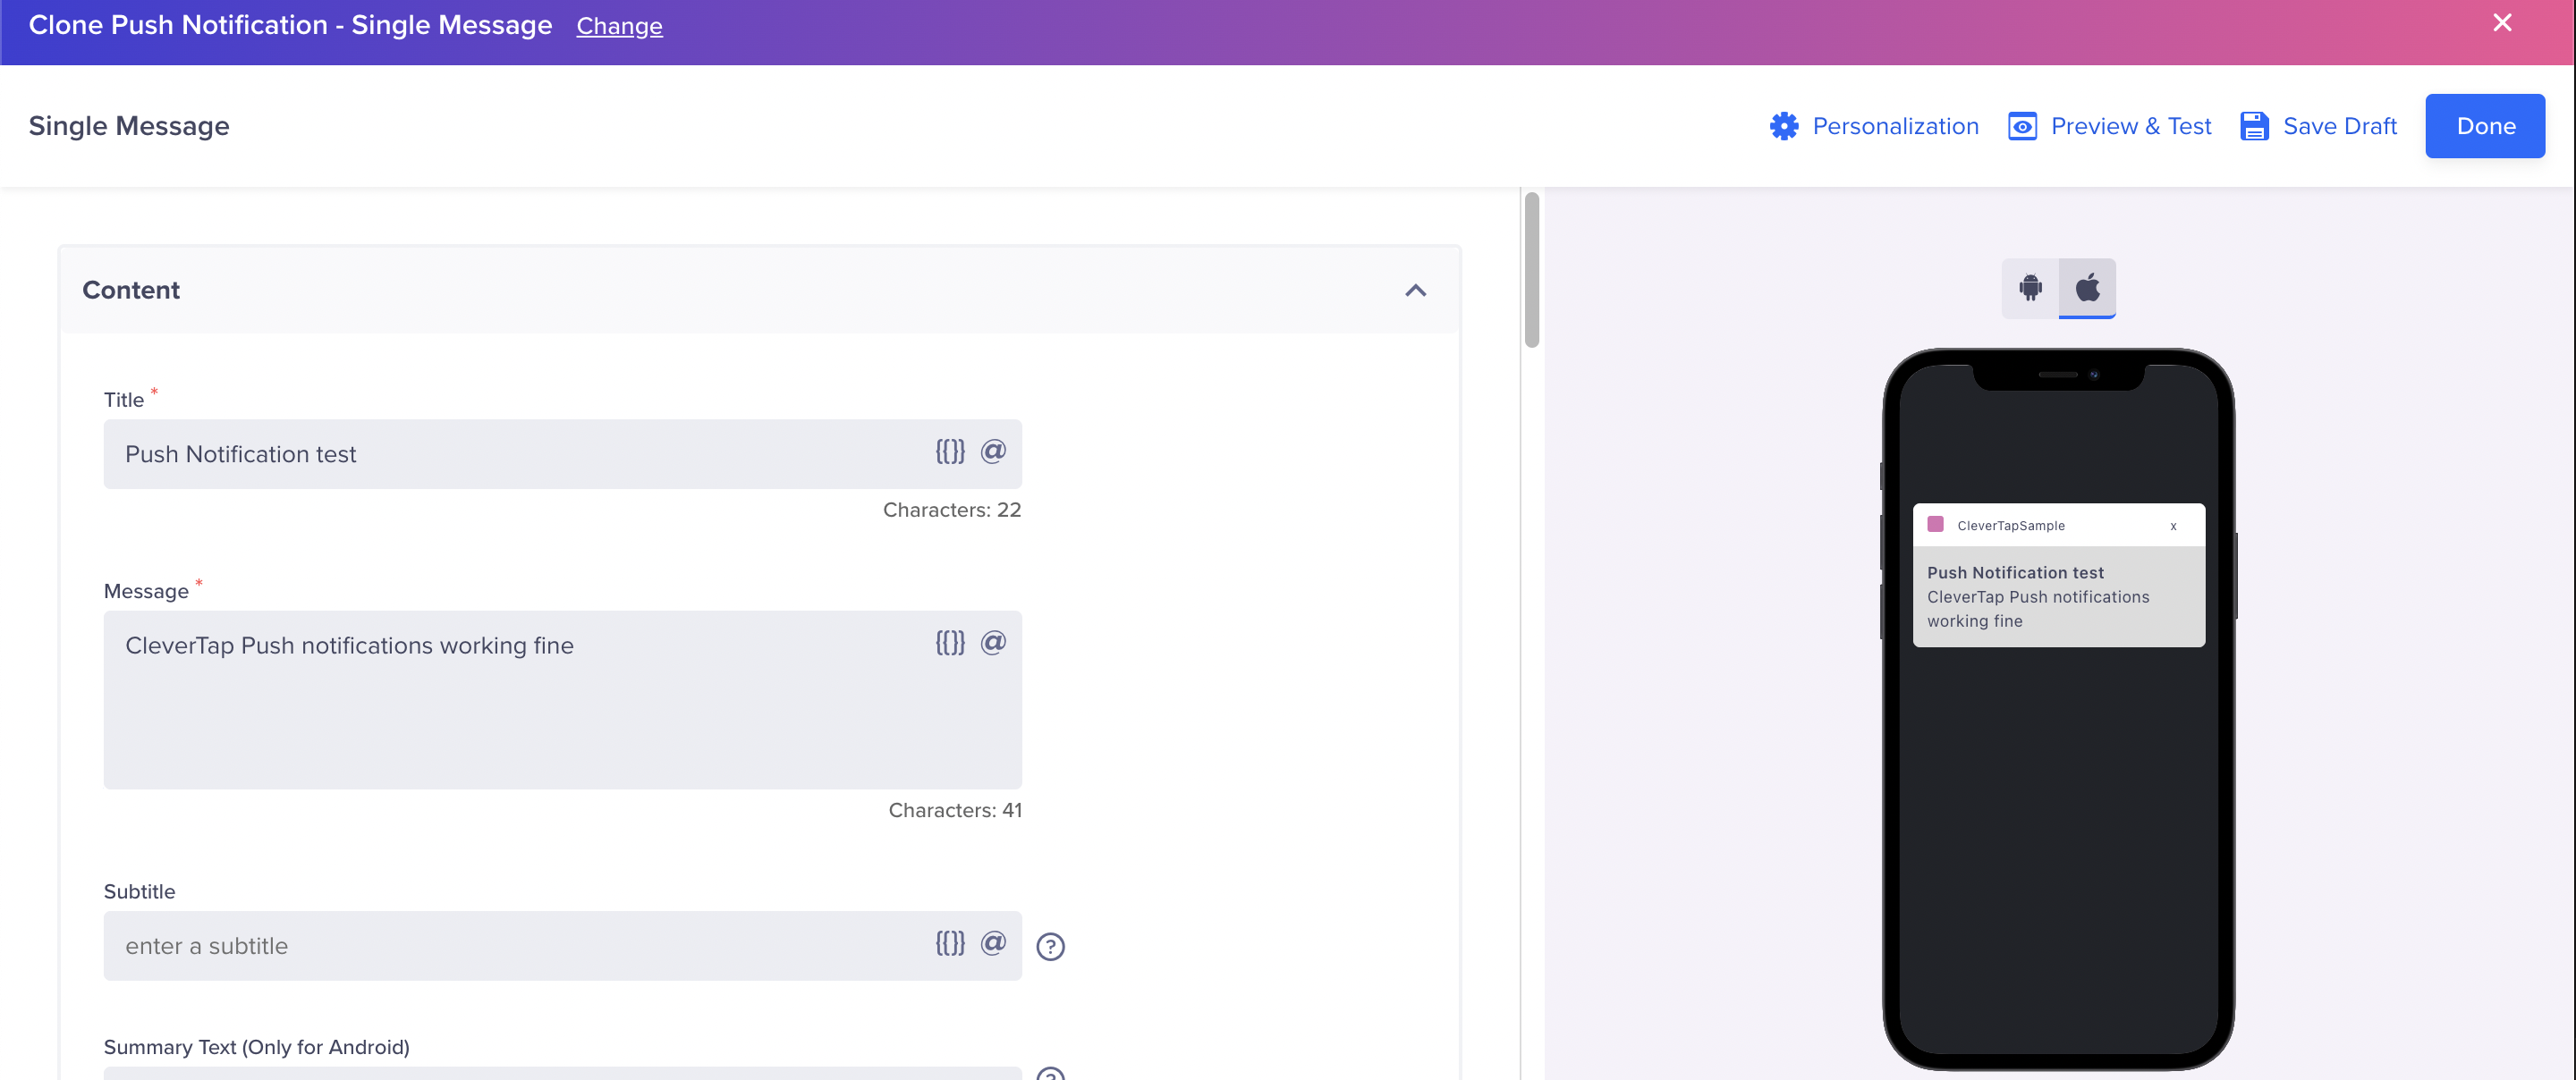Insert @ personalization in Subtitle field

(993, 943)
